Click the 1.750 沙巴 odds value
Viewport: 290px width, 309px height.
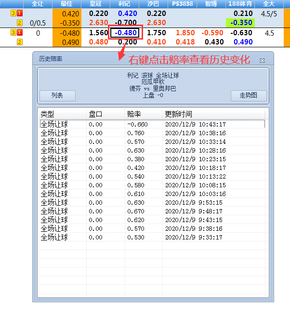tap(156, 33)
